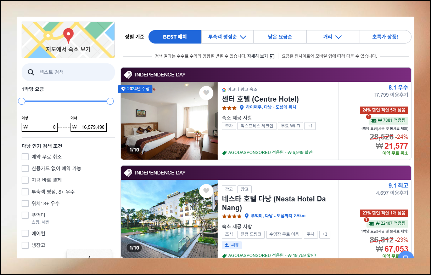Open 네스타 호텔 다낭 listing title
This screenshot has height=275, width=431.
pyautogui.click(x=274, y=203)
